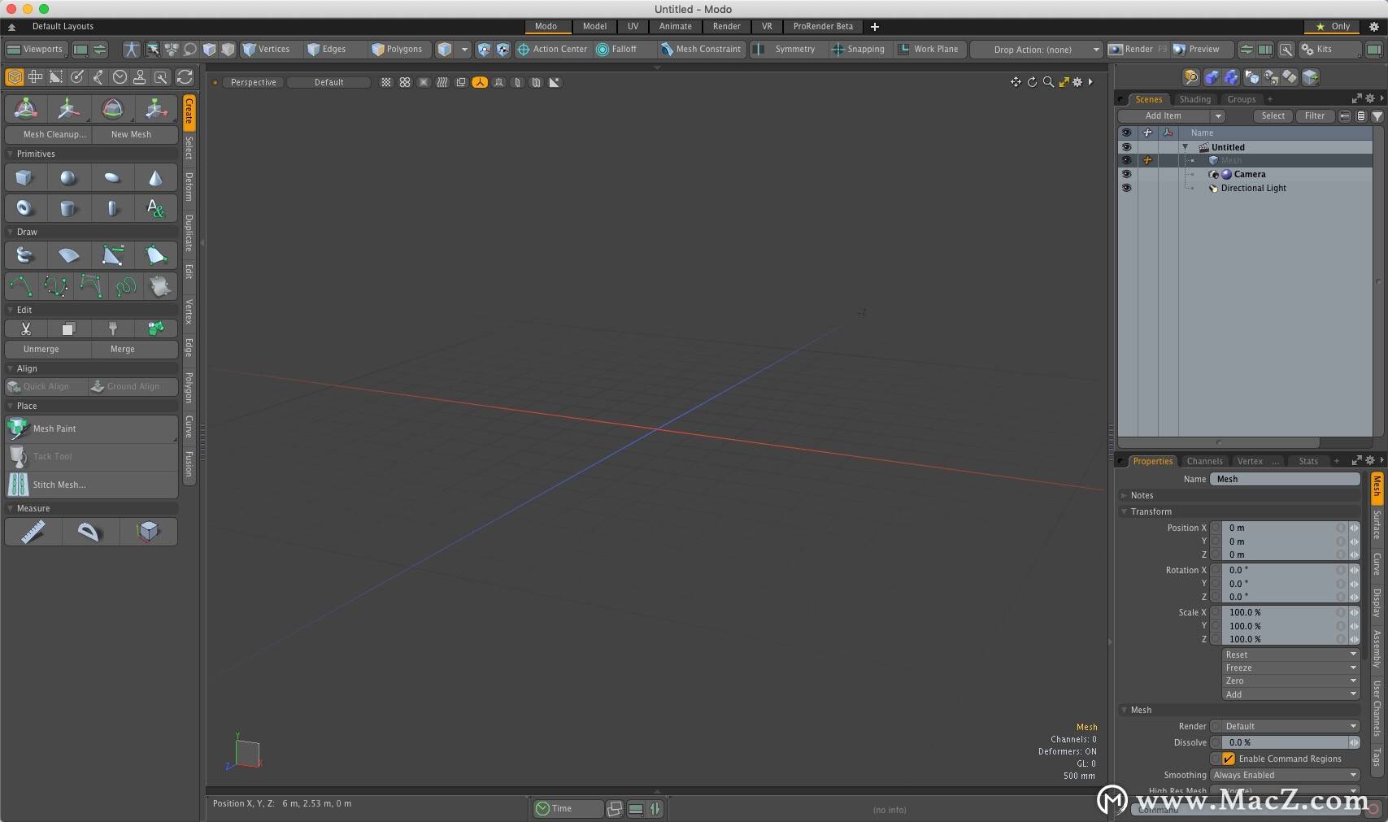Expand the Notes section in Properties
Screen dimensions: 1388x822
[1124, 495]
